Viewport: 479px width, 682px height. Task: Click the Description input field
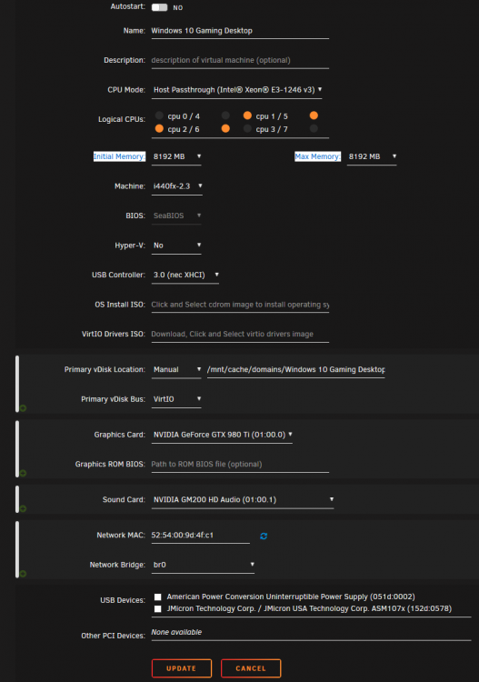[240, 60]
